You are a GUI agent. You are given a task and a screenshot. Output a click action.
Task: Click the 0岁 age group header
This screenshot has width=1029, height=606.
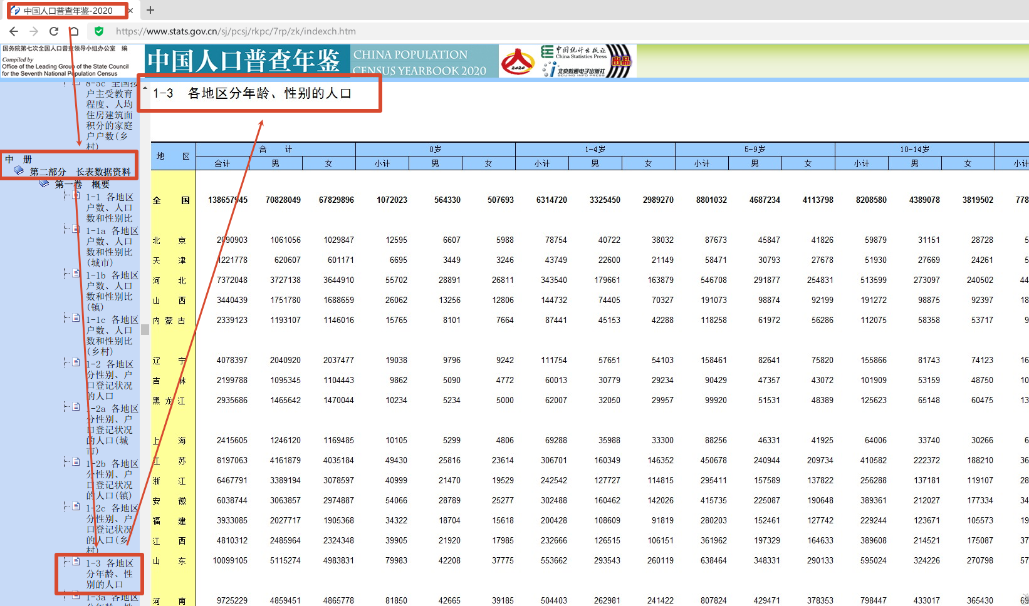click(x=436, y=149)
